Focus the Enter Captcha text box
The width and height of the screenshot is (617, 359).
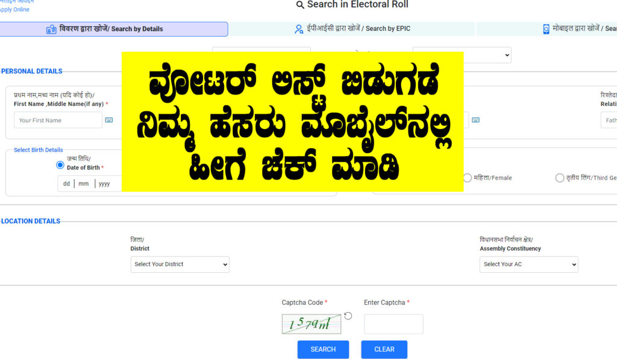(393, 324)
